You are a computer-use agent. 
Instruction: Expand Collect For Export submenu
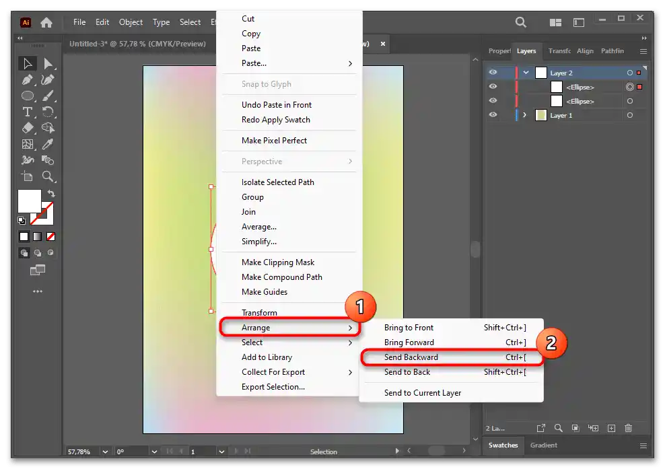[289, 372]
